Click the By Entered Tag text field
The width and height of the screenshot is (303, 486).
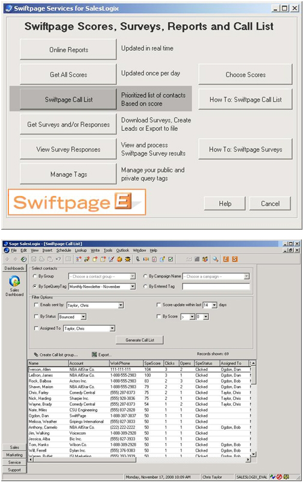pos(216,286)
